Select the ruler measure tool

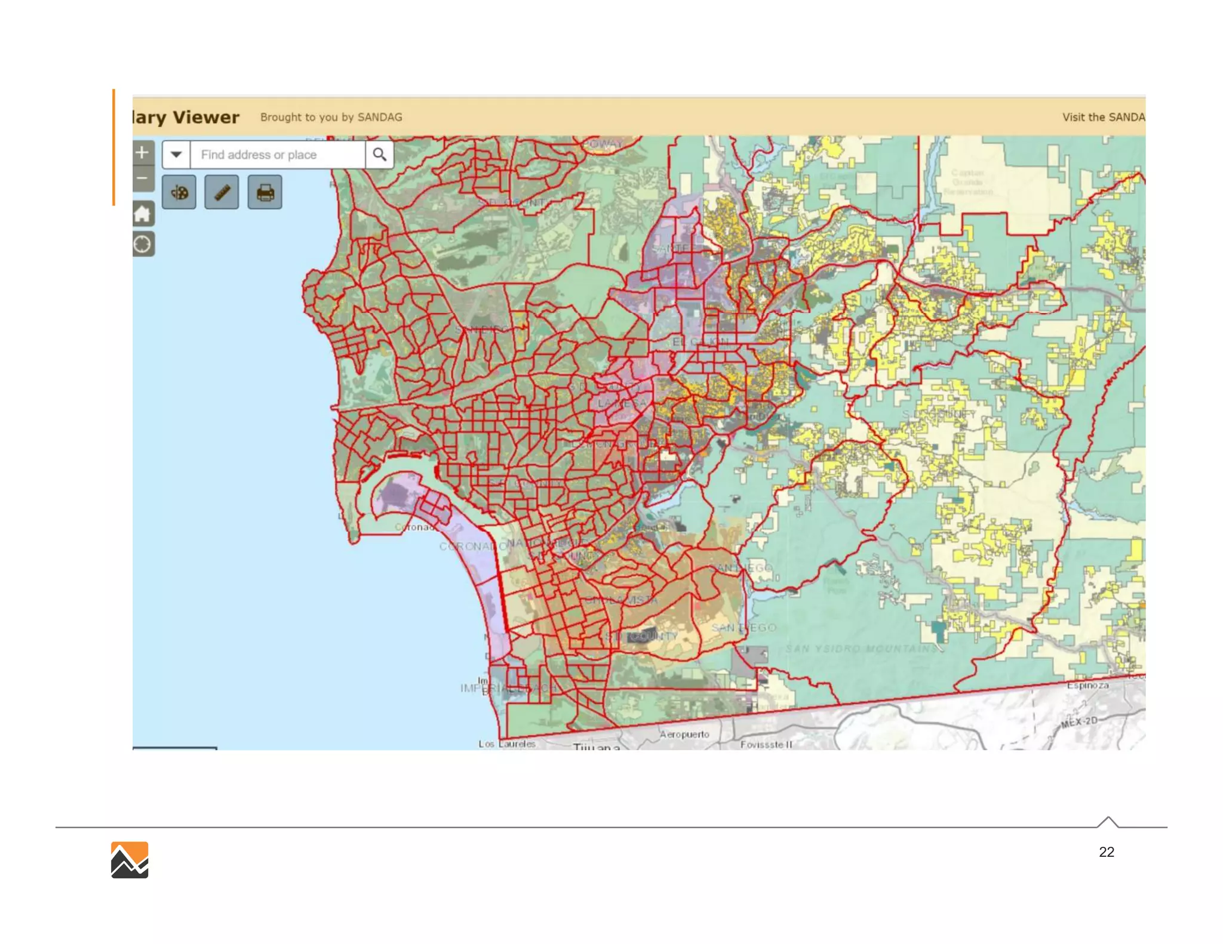(x=222, y=193)
